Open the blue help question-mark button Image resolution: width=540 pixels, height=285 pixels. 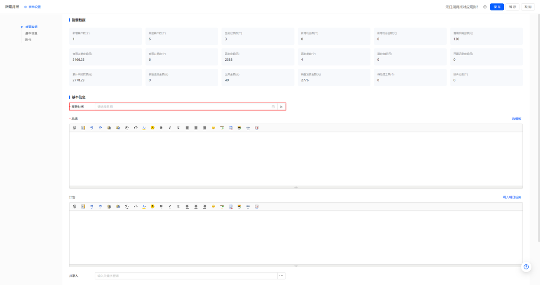click(526, 267)
